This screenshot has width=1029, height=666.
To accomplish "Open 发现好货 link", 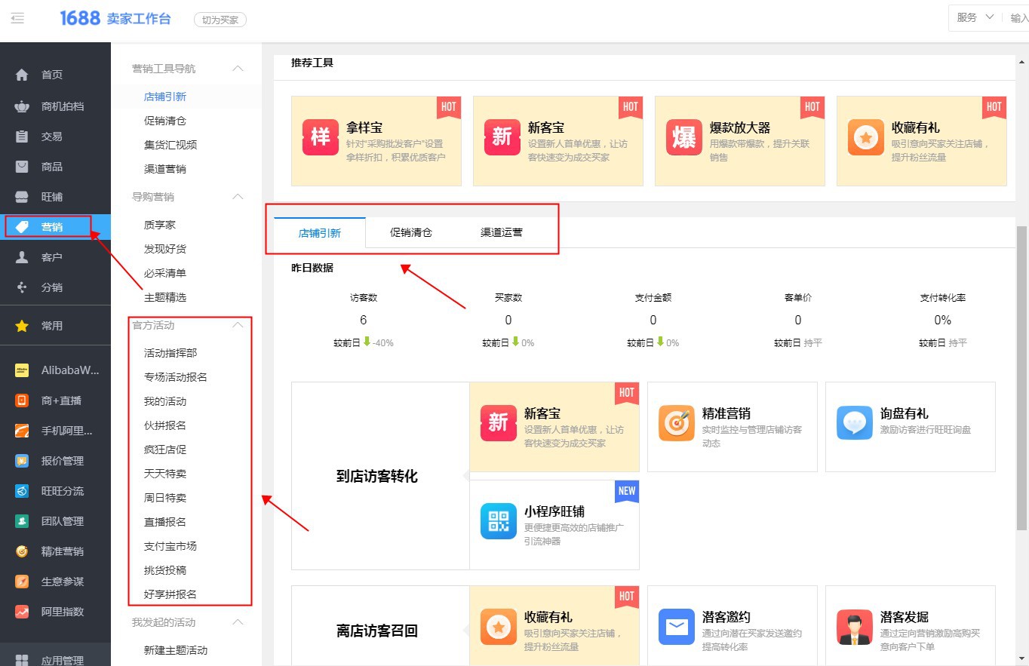I will tap(165, 249).
